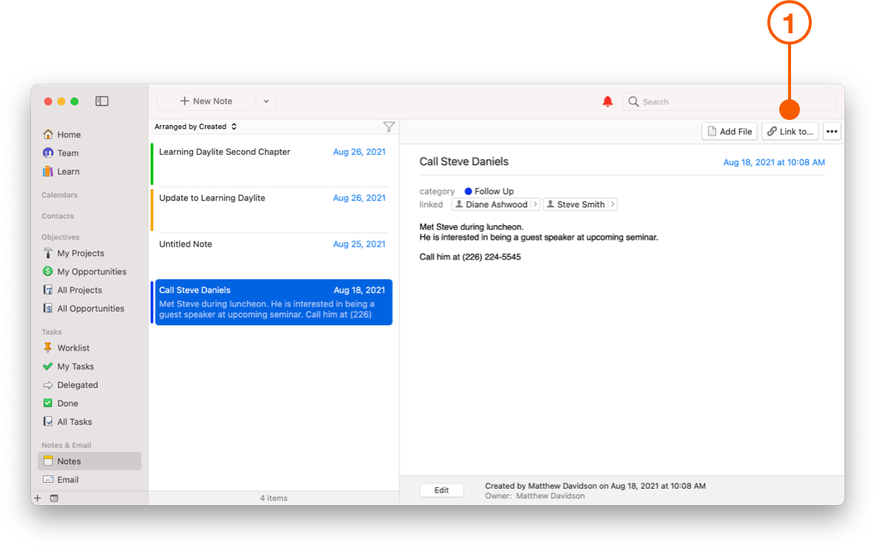Expand the New Note dropdown arrow

pyautogui.click(x=265, y=101)
